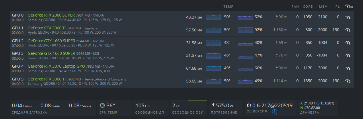Click GPU 0 temperature history graph
Screen dimensions: 363x119
click(214, 17)
